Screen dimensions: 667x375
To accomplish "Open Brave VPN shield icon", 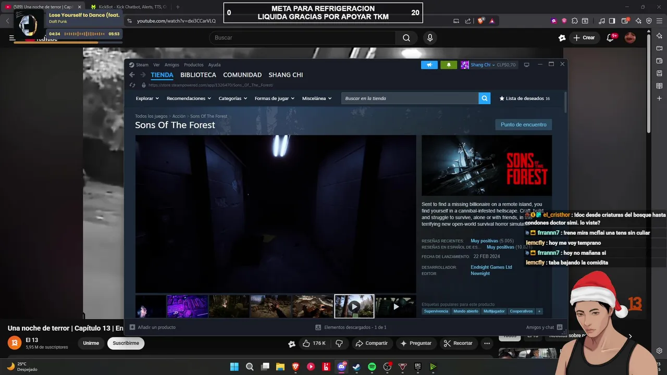I will click(649, 21).
